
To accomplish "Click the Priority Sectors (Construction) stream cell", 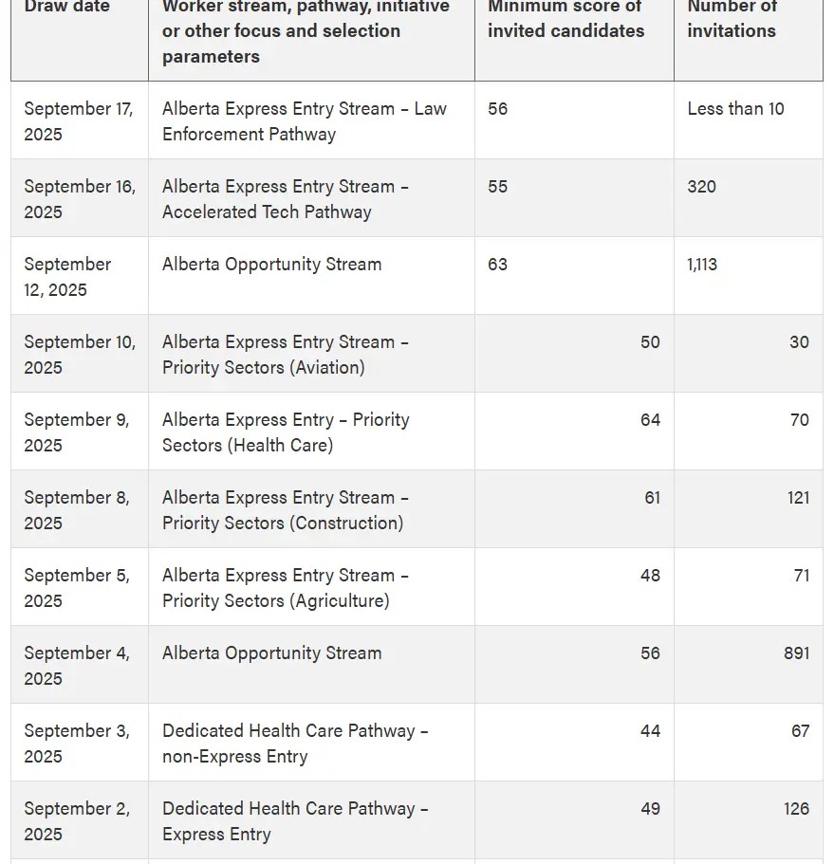I will [x=285, y=510].
